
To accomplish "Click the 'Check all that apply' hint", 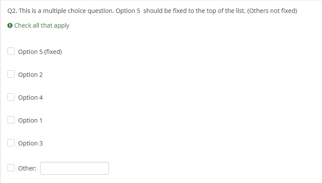I will [x=41, y=25].
